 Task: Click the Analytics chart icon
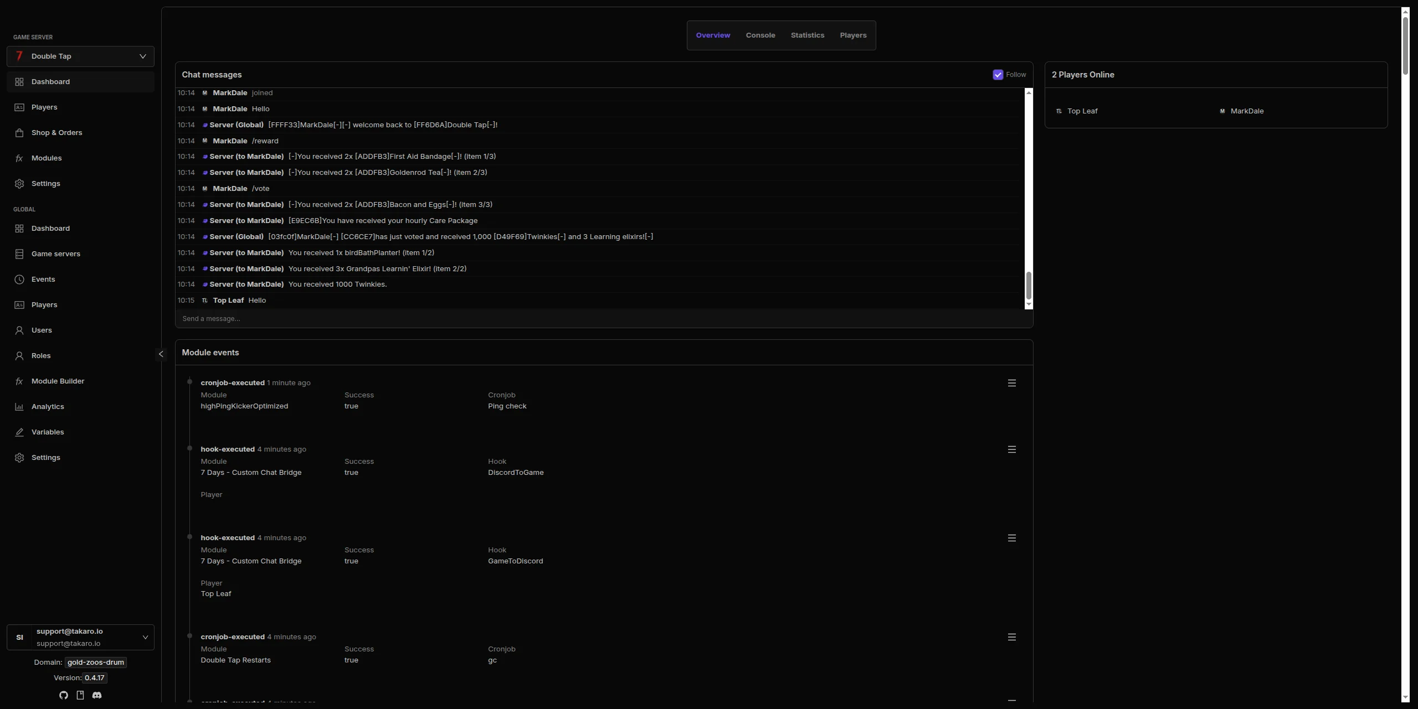click(x=19, y=407)
